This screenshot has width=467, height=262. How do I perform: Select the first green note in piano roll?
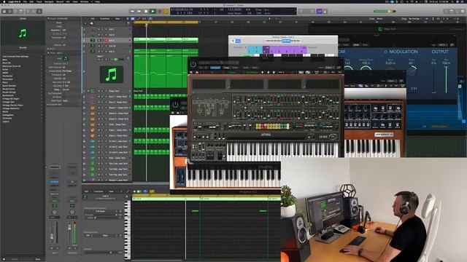coord(195,211)
